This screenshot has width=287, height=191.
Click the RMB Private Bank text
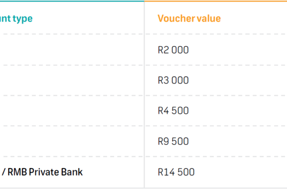pos(45,172)
